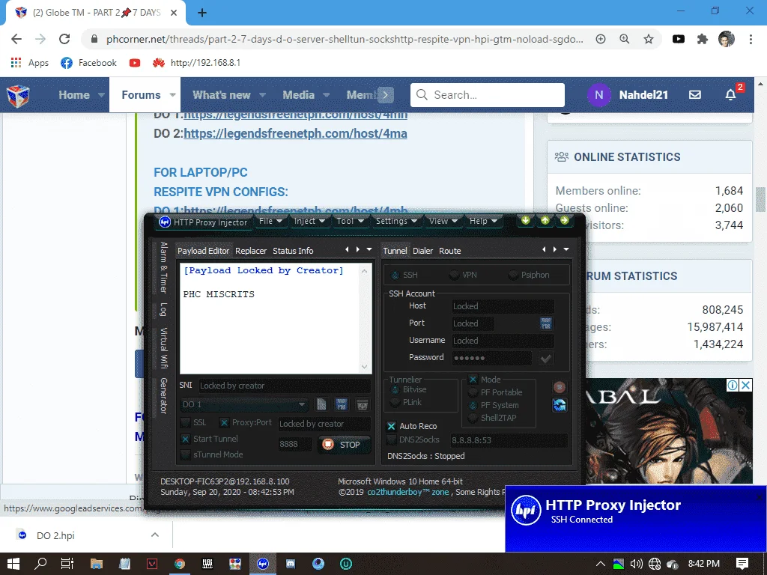Click the 8888 port field

(295, 445)
